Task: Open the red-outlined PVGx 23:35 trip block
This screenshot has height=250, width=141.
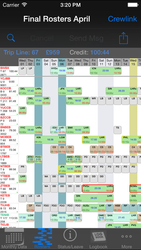Action: coord(98,189)
